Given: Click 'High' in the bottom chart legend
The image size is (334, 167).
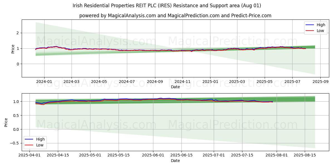Looking at the screenshot, I should (40, 139).
